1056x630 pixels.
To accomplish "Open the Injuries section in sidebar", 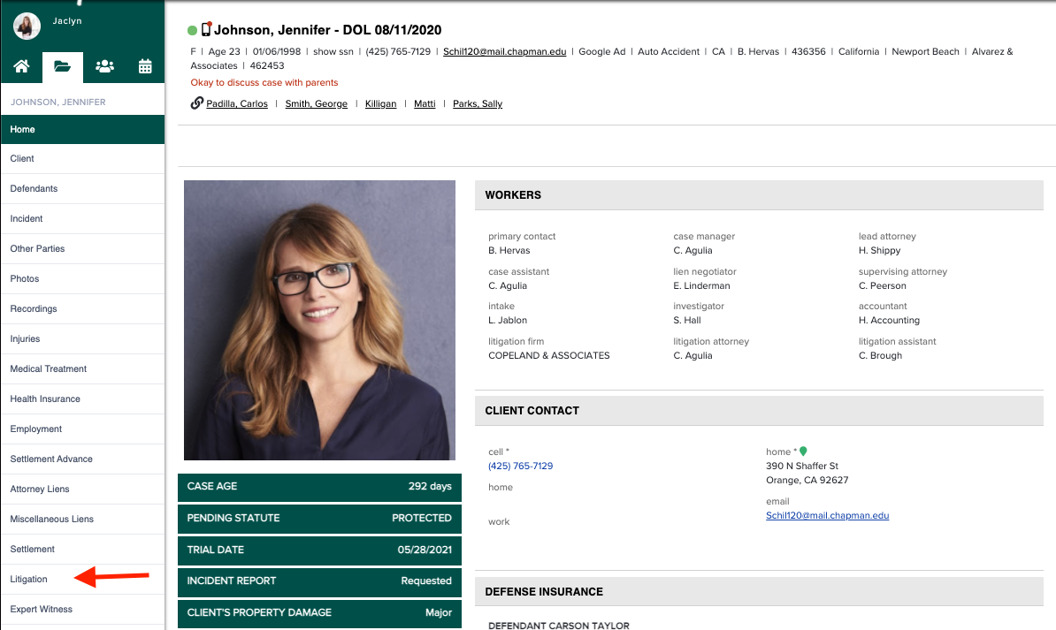I will click(x=26, y=338).
